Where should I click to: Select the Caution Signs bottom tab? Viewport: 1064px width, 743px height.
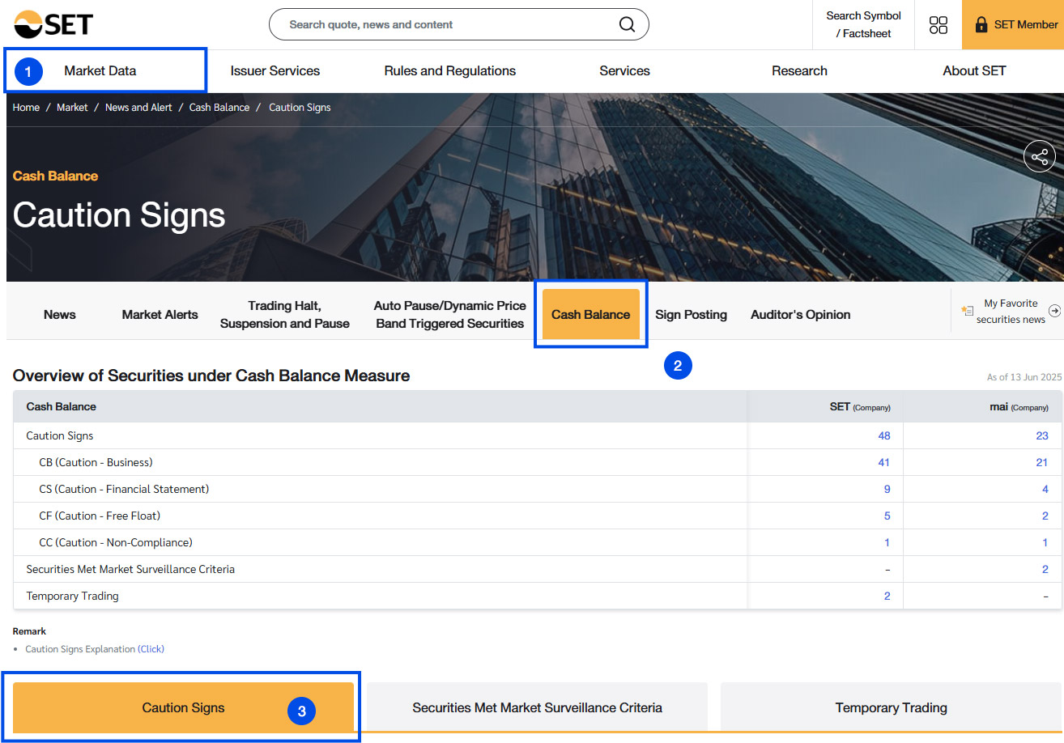[183, 707]
